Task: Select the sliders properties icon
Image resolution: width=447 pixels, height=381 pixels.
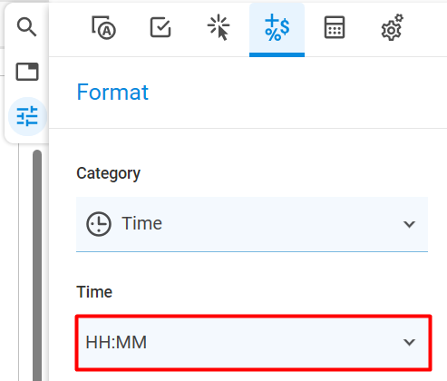Action: click(x=27, y=116)
